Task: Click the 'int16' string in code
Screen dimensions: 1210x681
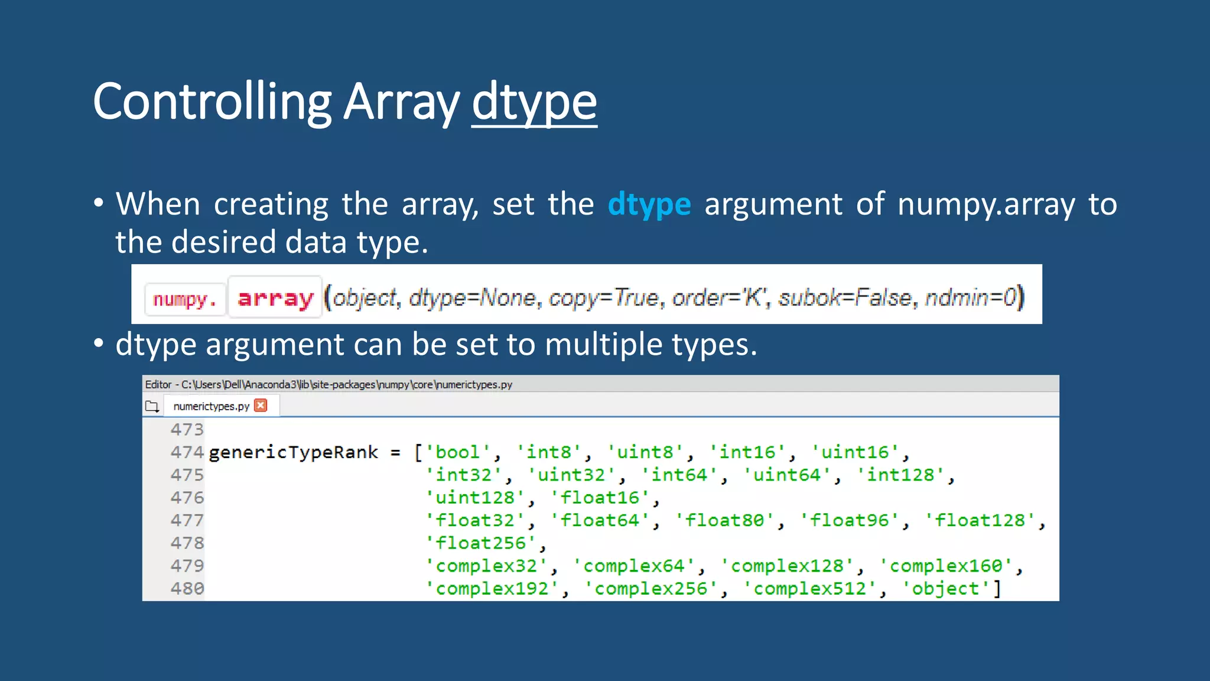Action: pyautogui.click(x=747, y=452)
